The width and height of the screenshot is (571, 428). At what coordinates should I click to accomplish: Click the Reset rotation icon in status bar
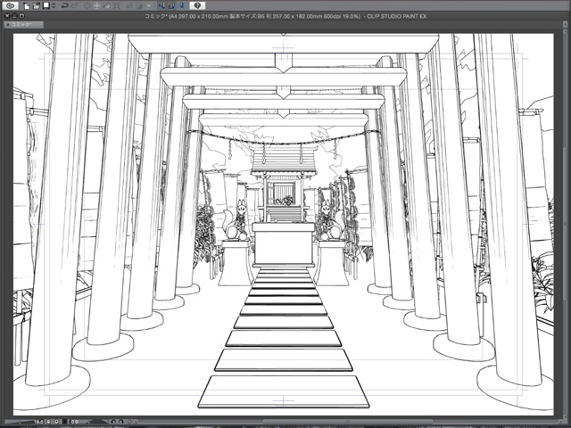pyautogui.click(x=129, y=422)
